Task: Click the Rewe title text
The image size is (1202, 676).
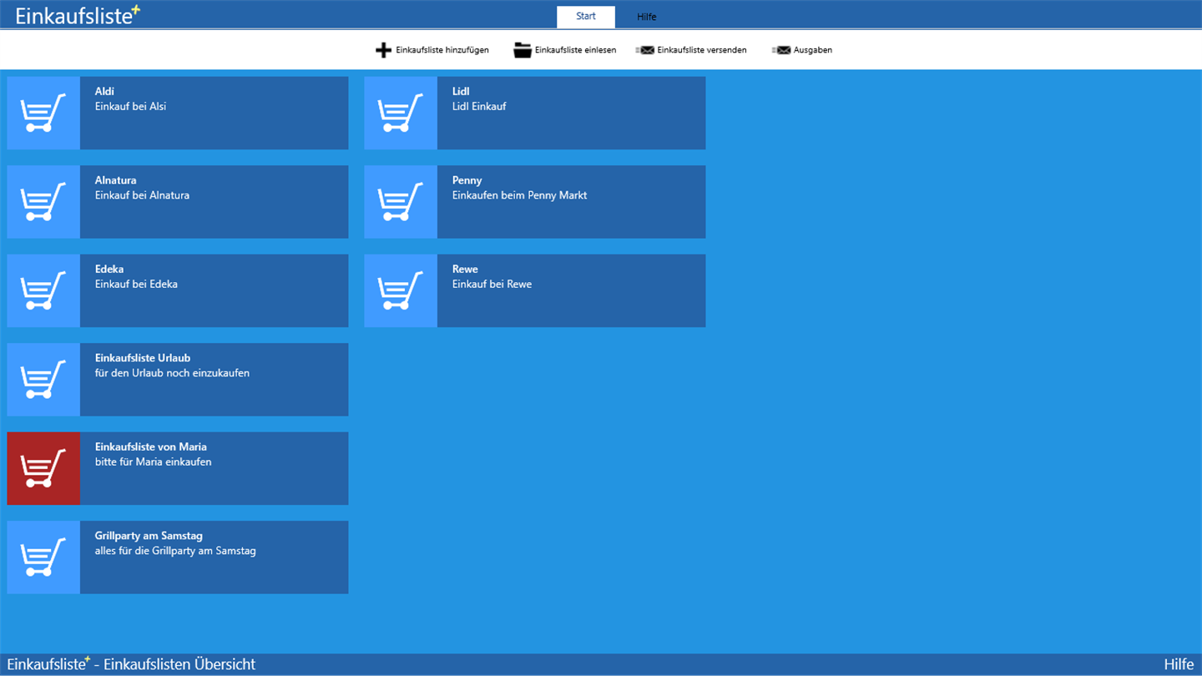Action: tap(465, 269)
